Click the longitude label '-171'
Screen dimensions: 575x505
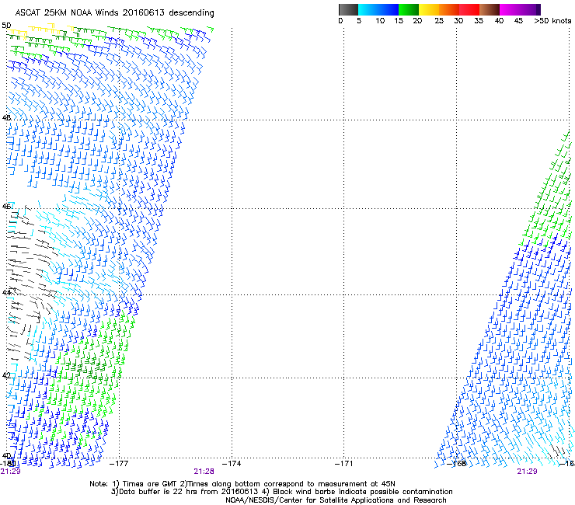point(344,464)
